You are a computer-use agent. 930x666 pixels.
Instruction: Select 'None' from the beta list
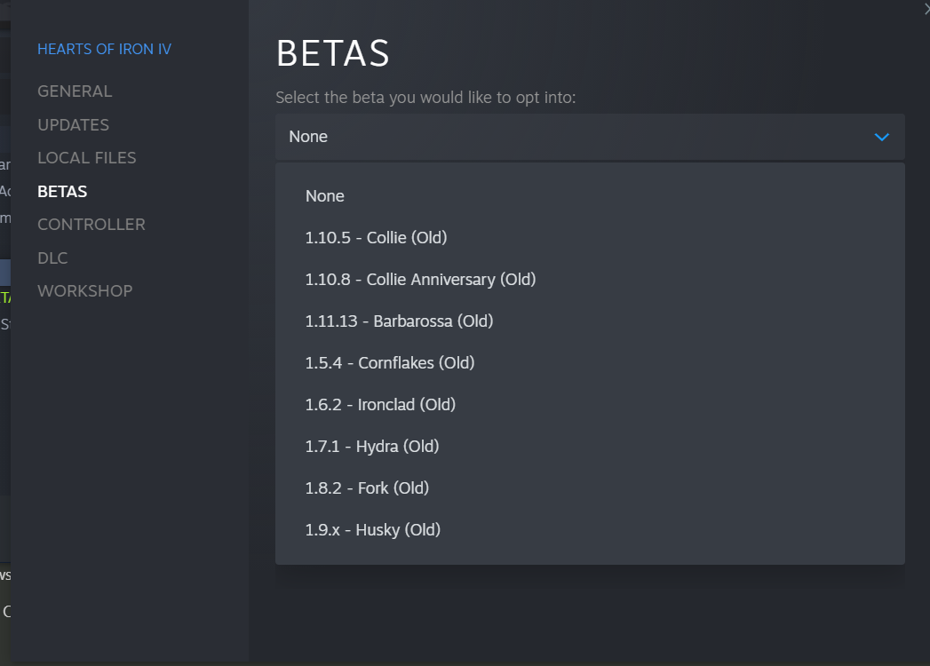coord(325,196)
